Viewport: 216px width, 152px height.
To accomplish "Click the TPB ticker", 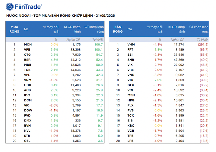I will pyautogui.click(x=130, y=136).
